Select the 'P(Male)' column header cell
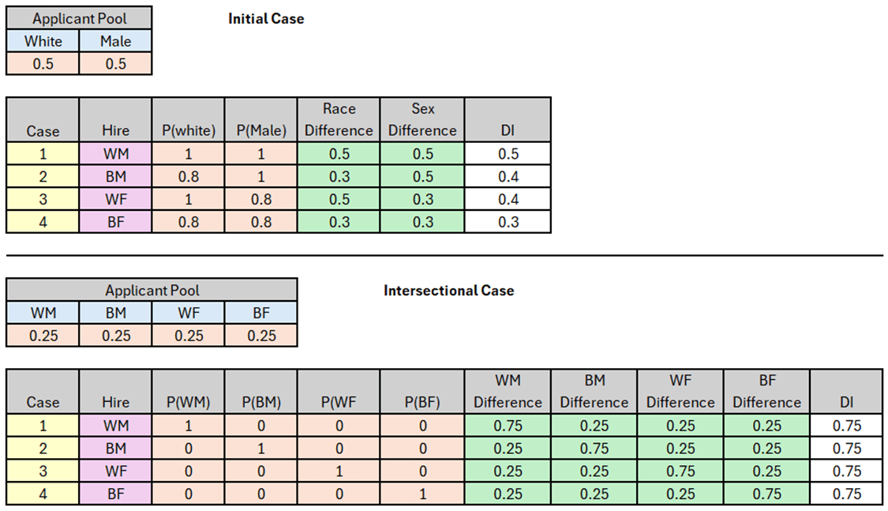This screenshot has width=888, height=511. [261, 130]
